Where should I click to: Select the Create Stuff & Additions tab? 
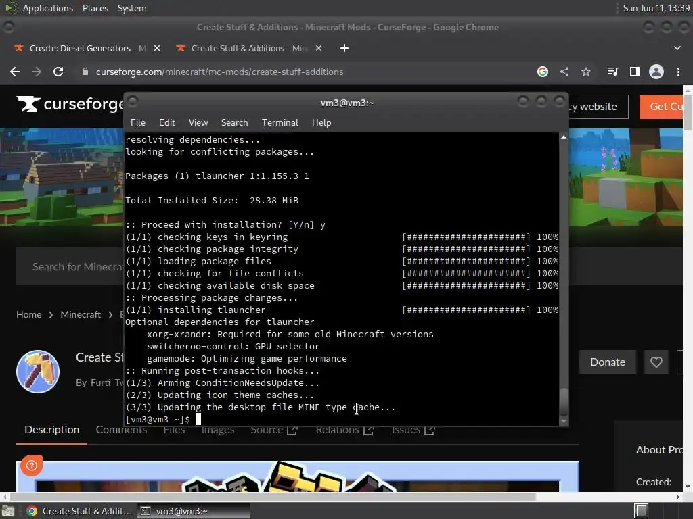[248, 48]
